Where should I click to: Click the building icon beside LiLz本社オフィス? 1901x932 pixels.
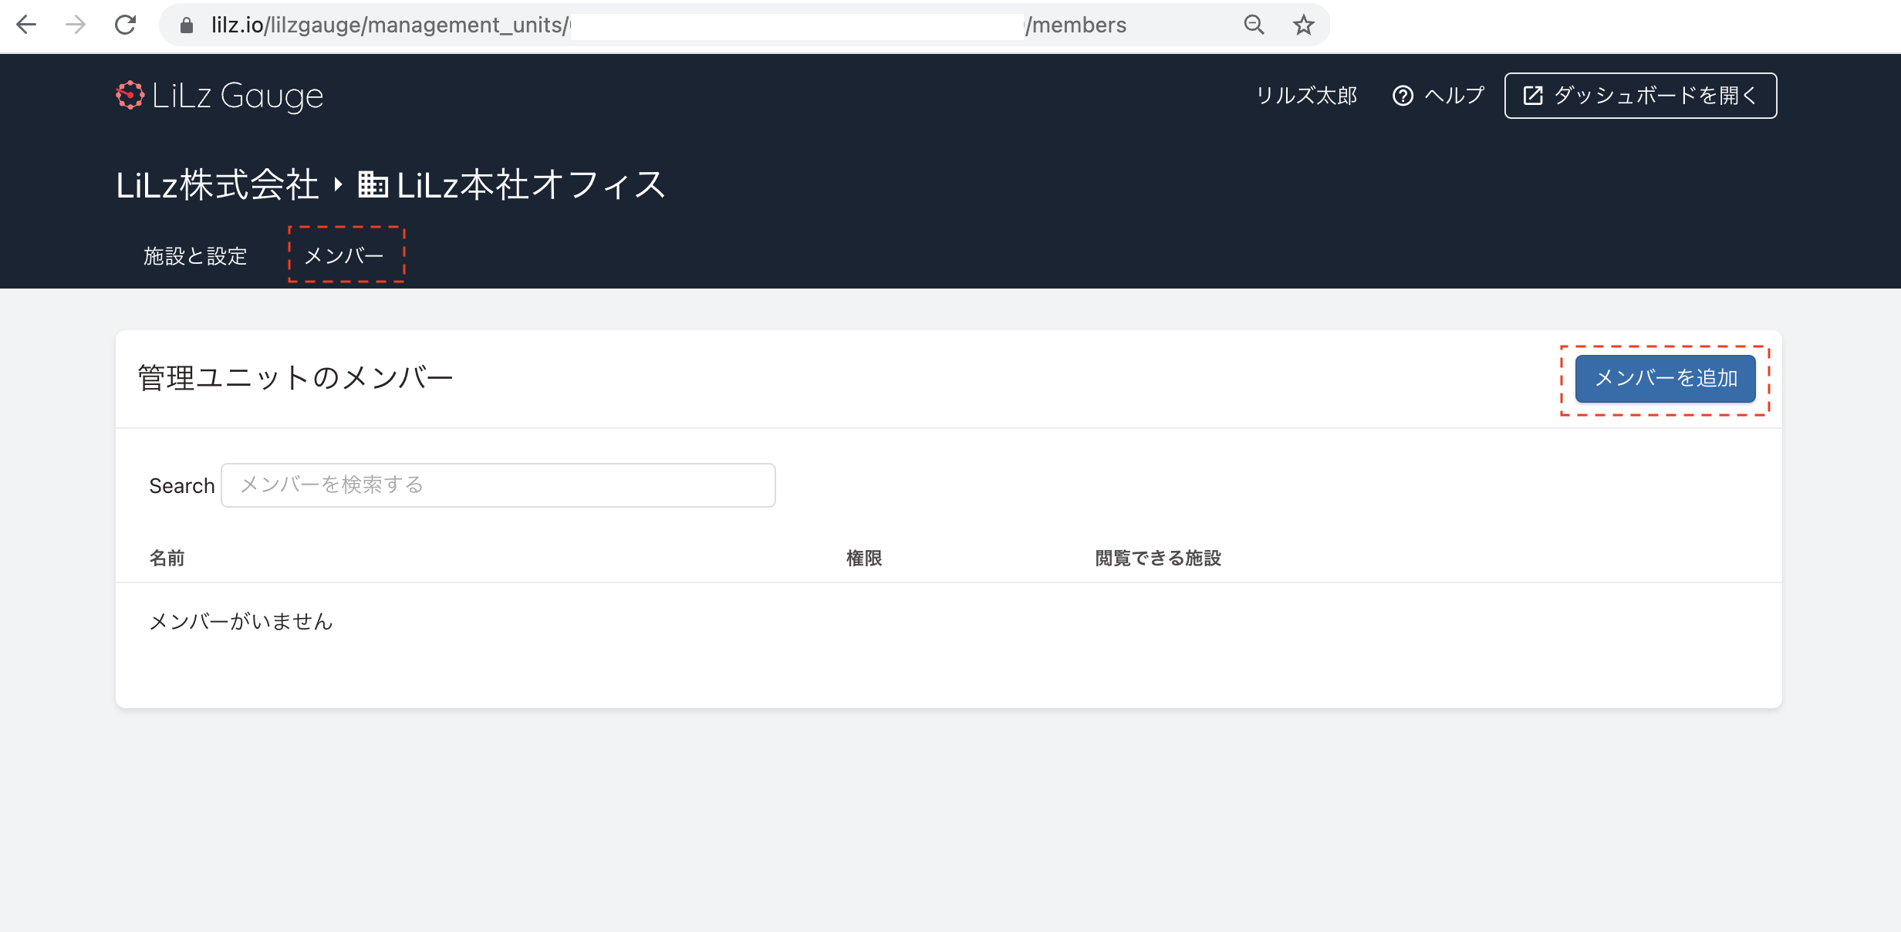point(373,185)
